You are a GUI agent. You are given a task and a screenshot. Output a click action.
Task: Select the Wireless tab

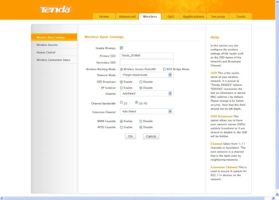tap(150, 16)
